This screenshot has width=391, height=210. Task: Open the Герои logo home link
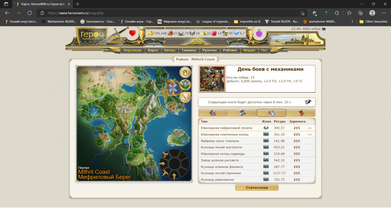coord(92,36)
